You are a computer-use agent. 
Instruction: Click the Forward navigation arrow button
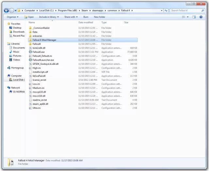[x=12, y=10]
